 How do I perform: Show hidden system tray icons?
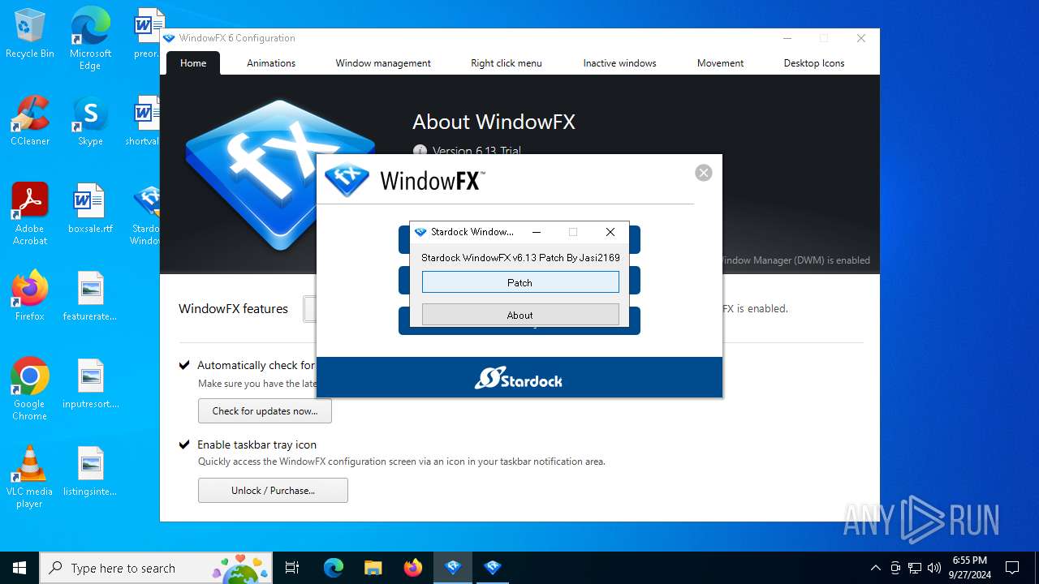[x=875, y=568]
